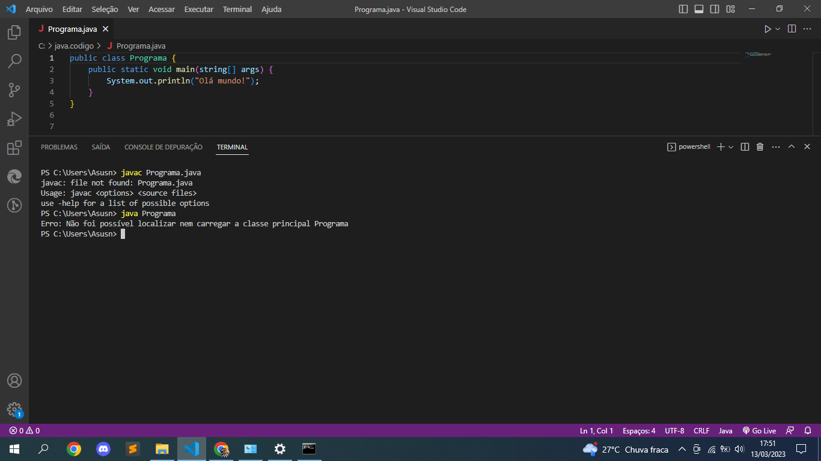The height and width of the screenshot is (461, 821).
Task: Select the Programa.java editor tab
Action: click(x=72, y=29)
